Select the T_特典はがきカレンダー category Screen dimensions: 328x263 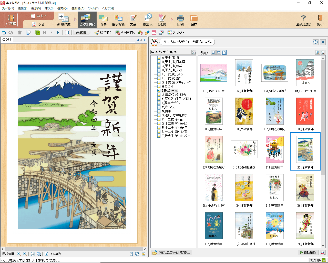[176, 136]
